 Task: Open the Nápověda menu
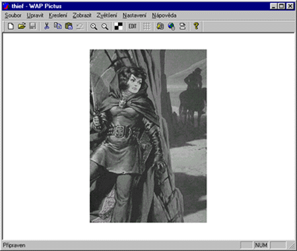tap(164, 15)
